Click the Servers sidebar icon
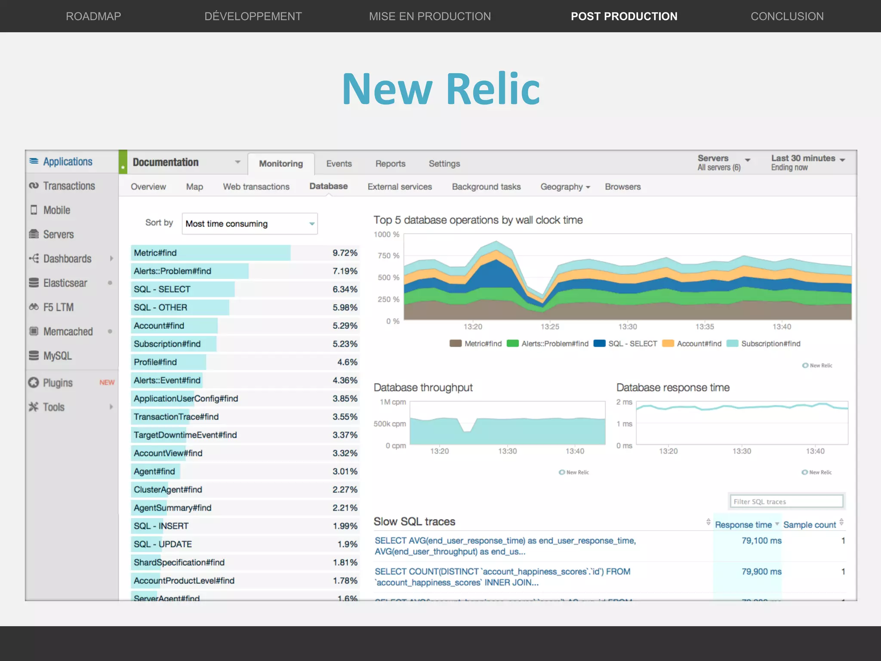 coord(34,234)
